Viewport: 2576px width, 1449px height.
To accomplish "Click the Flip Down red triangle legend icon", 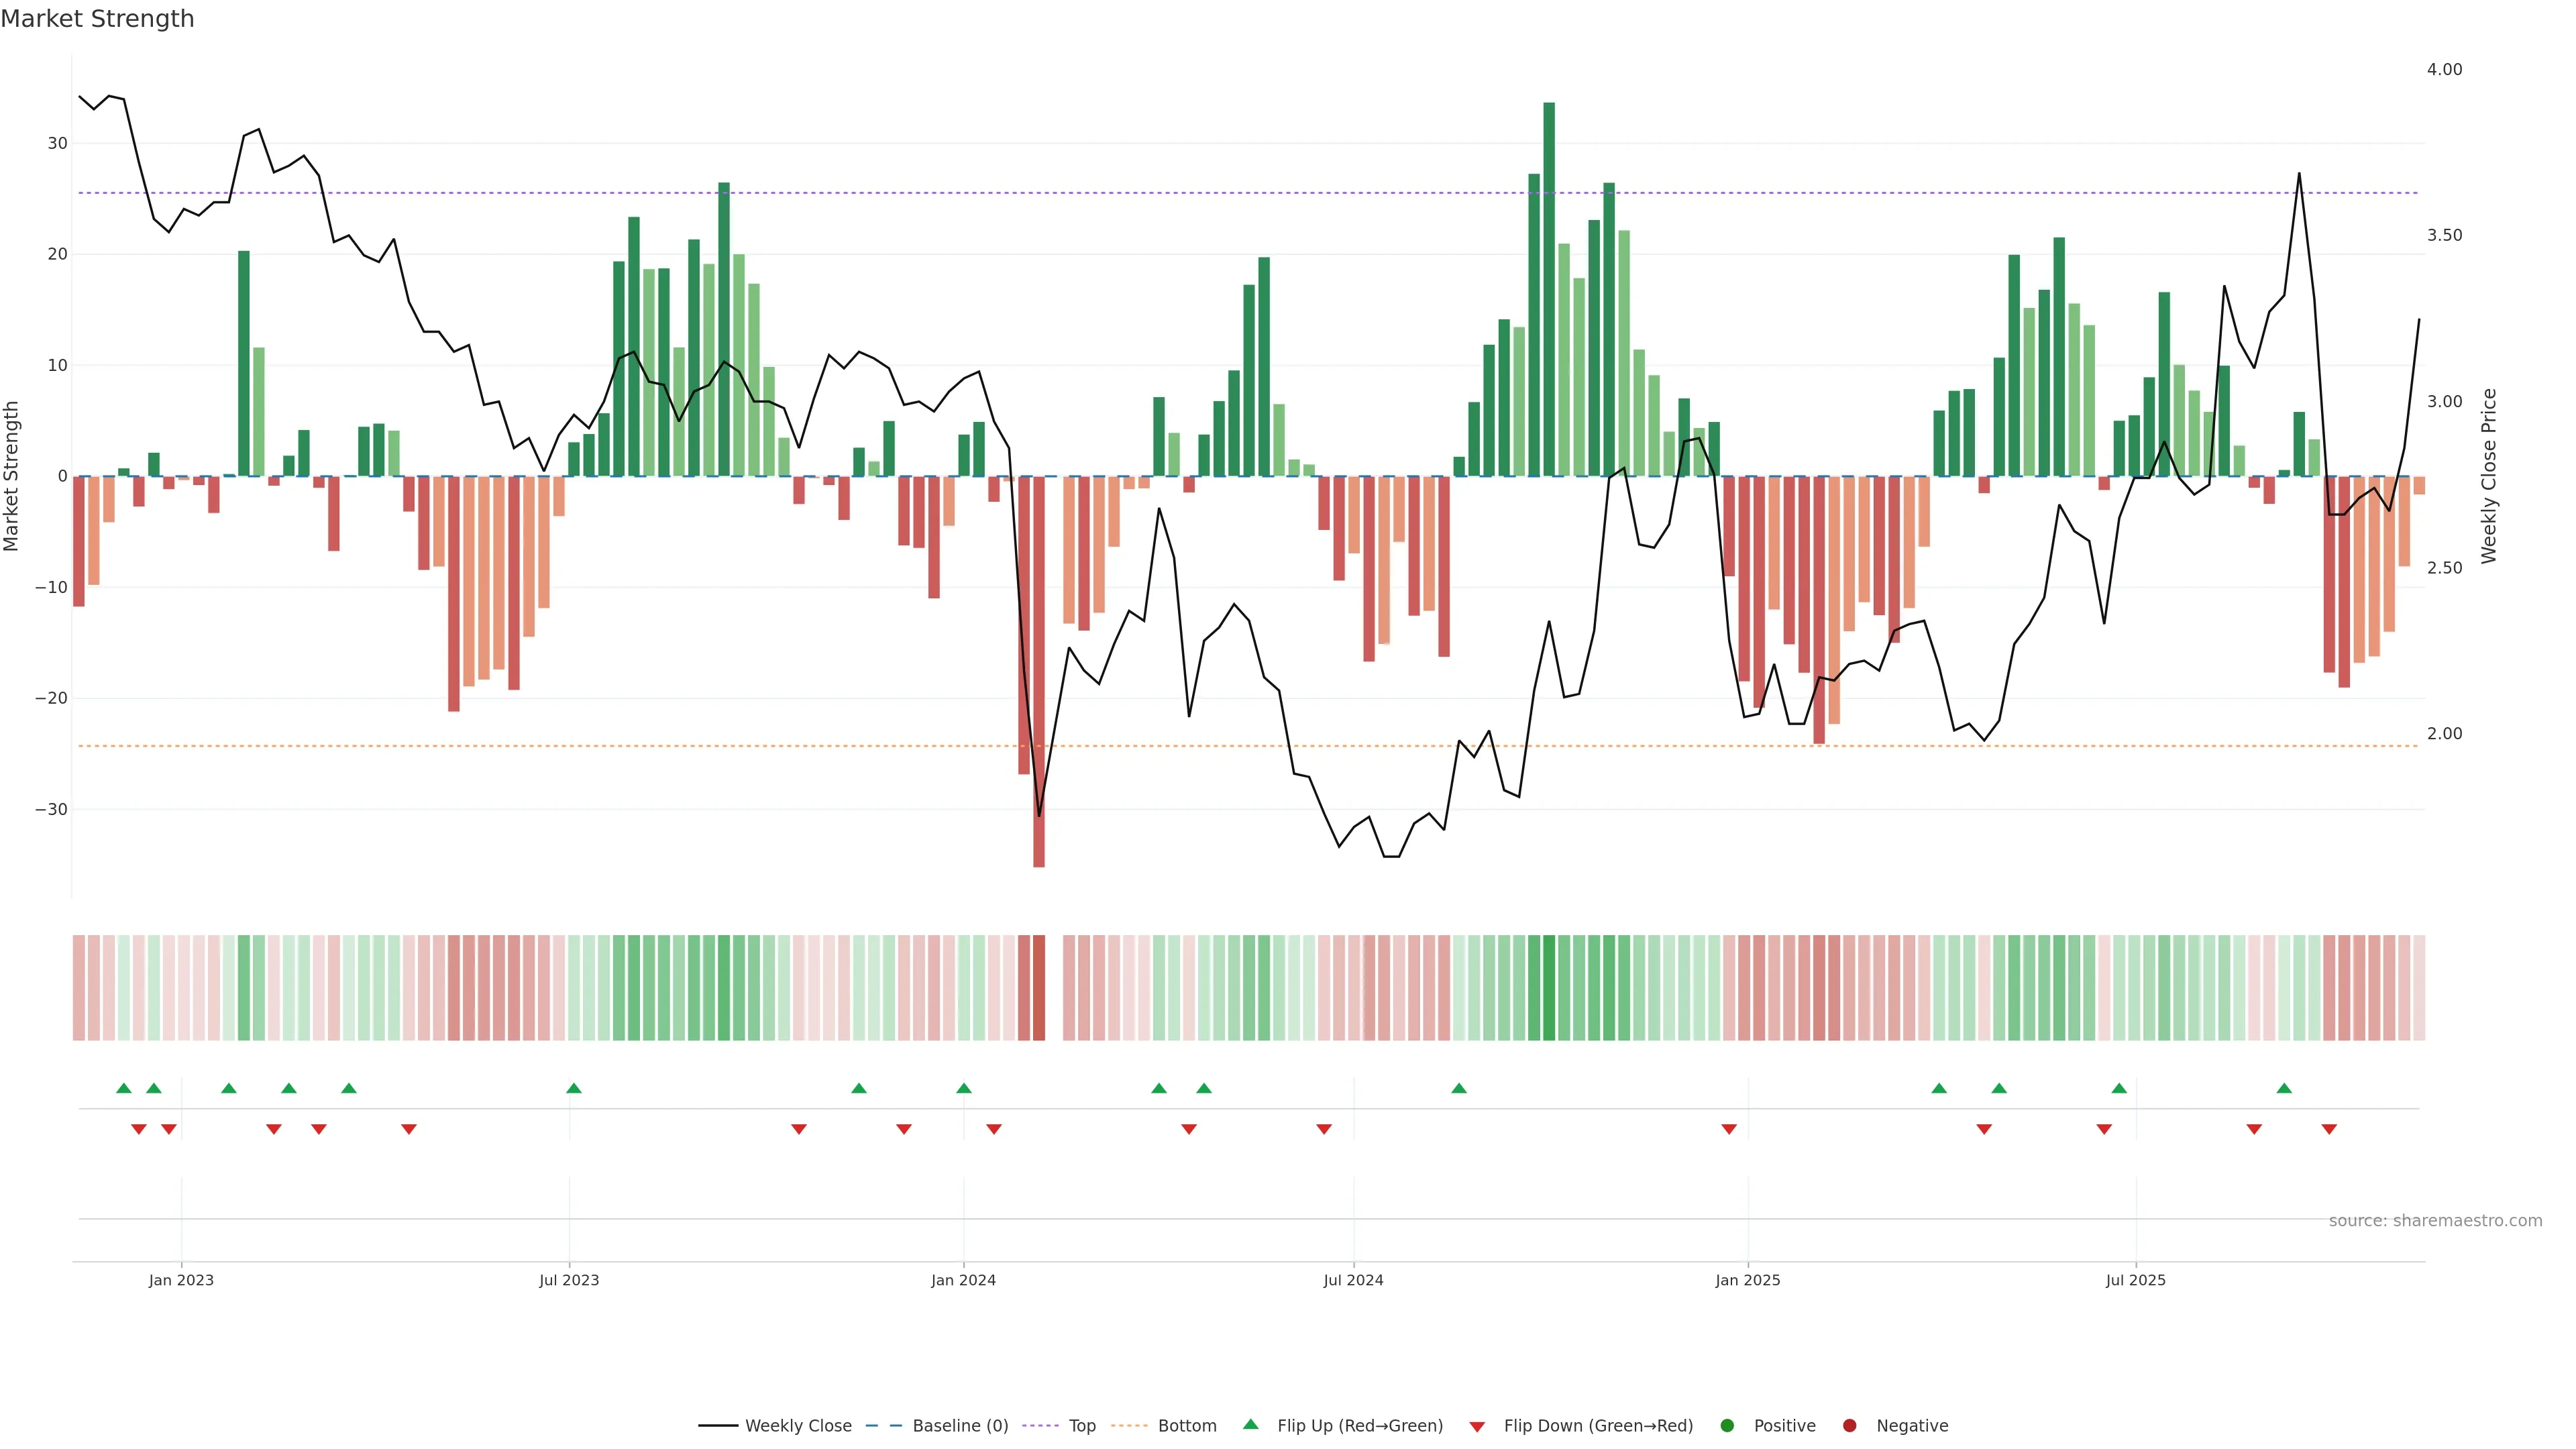I will click(x=1476, y=1426).
